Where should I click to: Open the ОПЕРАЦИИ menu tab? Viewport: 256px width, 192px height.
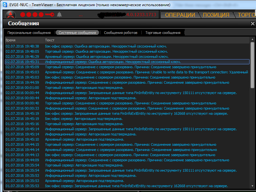180,15
